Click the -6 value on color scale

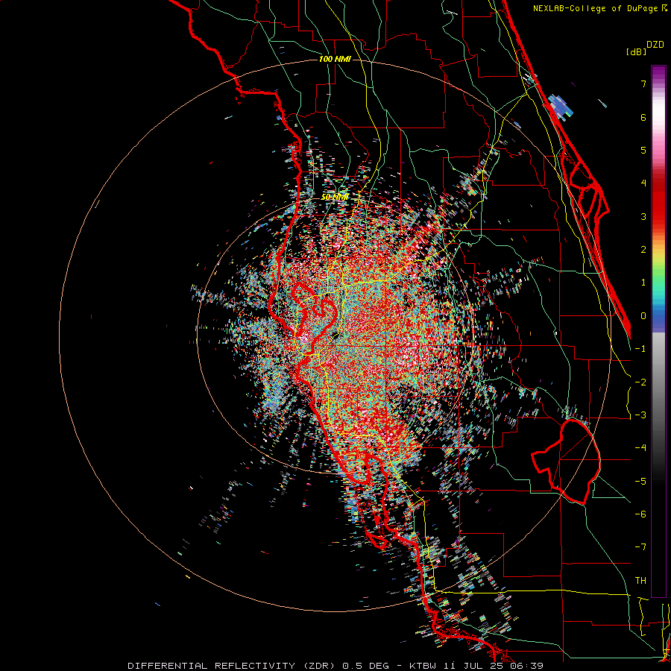(x=640, y=514)
